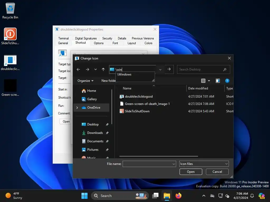Click New folder button
This screenshot has height=202, width=270.
(108, 81)
